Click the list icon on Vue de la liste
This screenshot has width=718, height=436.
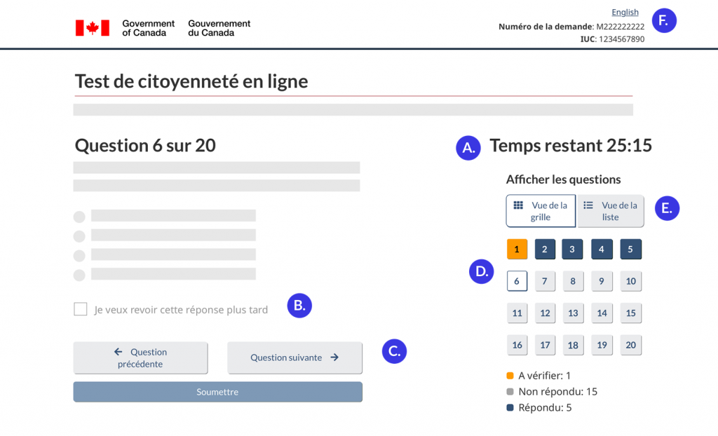point(587,205)
